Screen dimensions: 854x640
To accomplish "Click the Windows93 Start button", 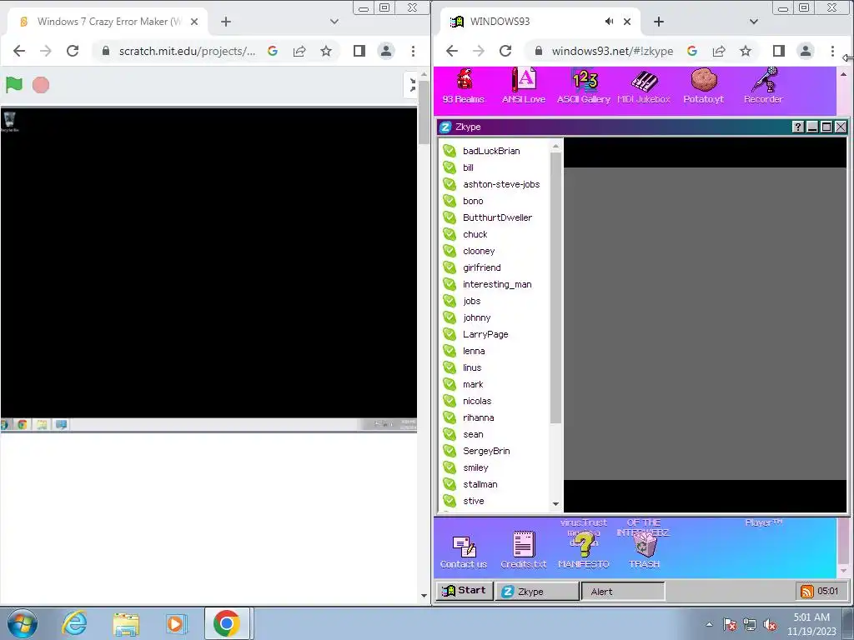I will [x=464, y=591].
